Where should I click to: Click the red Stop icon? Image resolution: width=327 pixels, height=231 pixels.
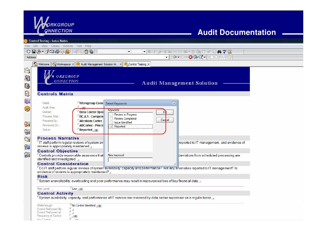point(190,57)
